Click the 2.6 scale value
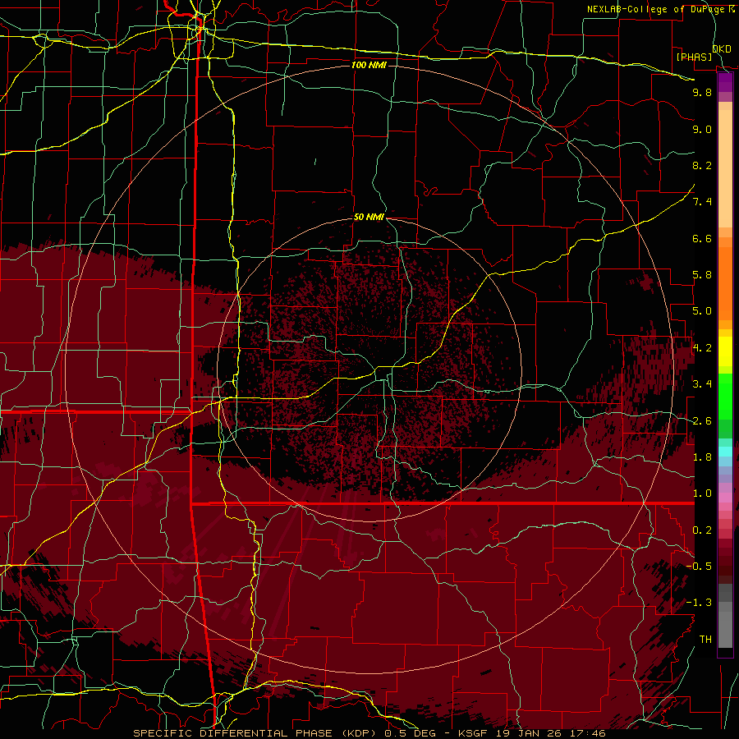 tap(702, 421)
